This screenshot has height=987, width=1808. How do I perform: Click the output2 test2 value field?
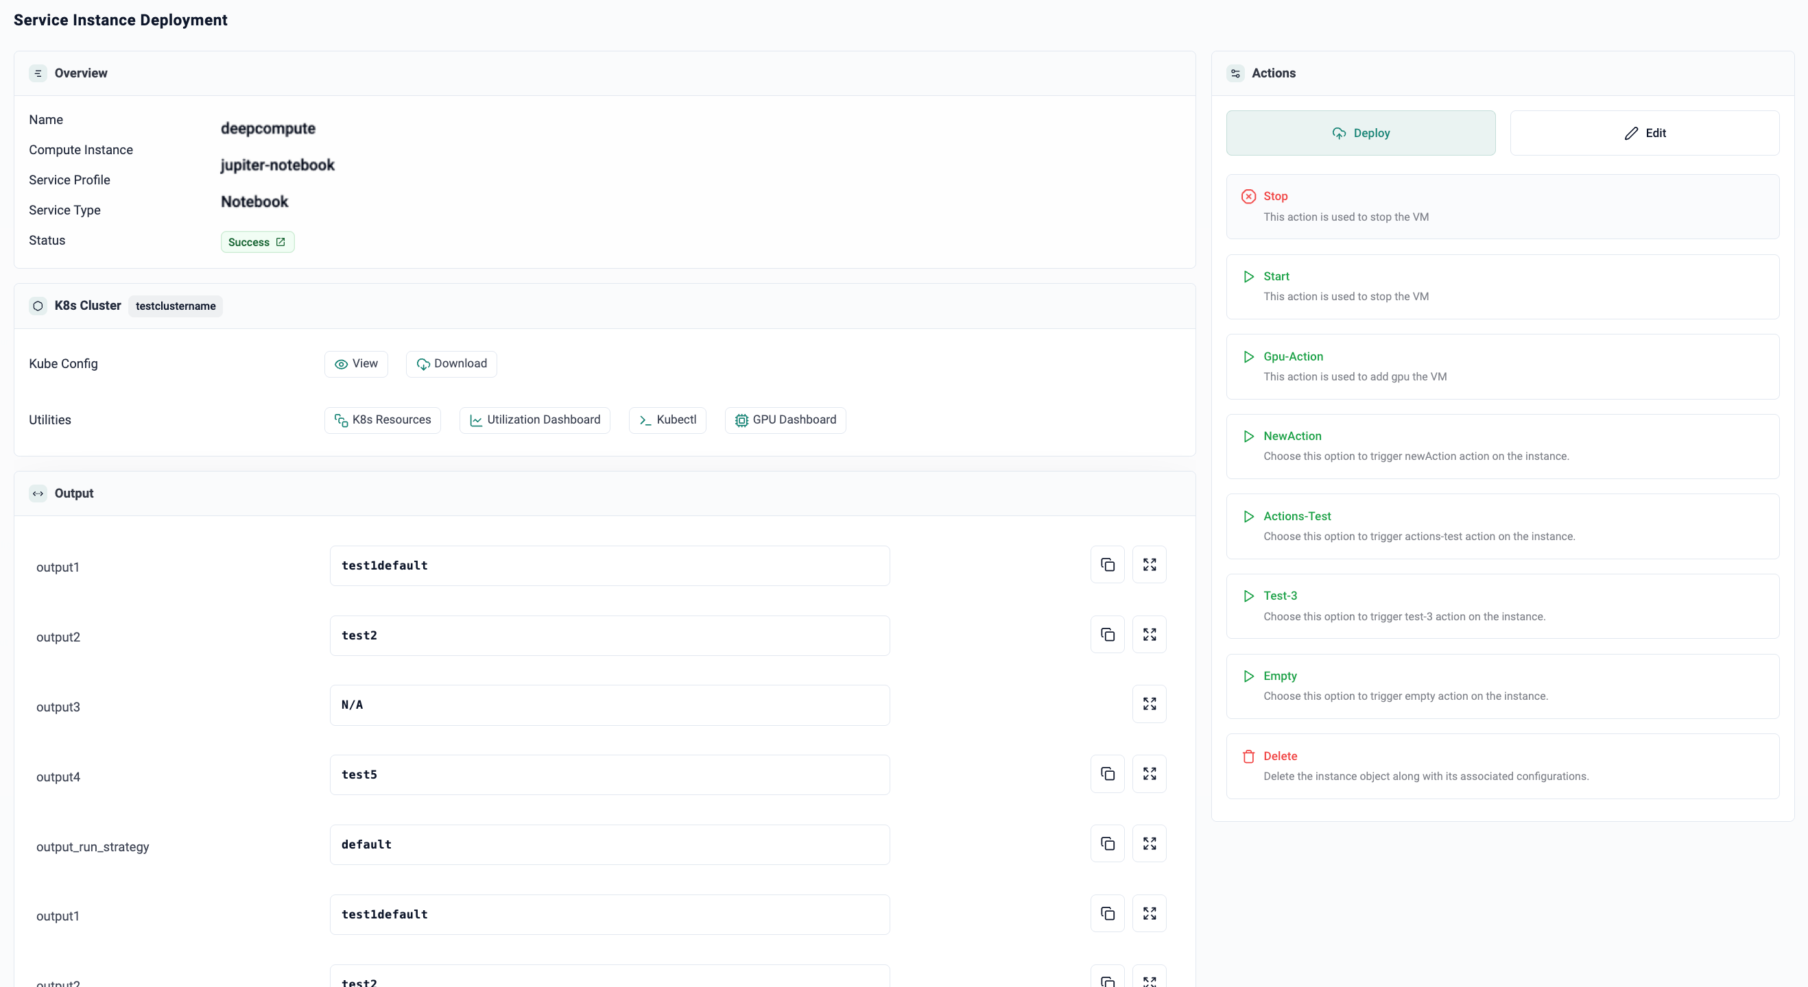(609, 635)
